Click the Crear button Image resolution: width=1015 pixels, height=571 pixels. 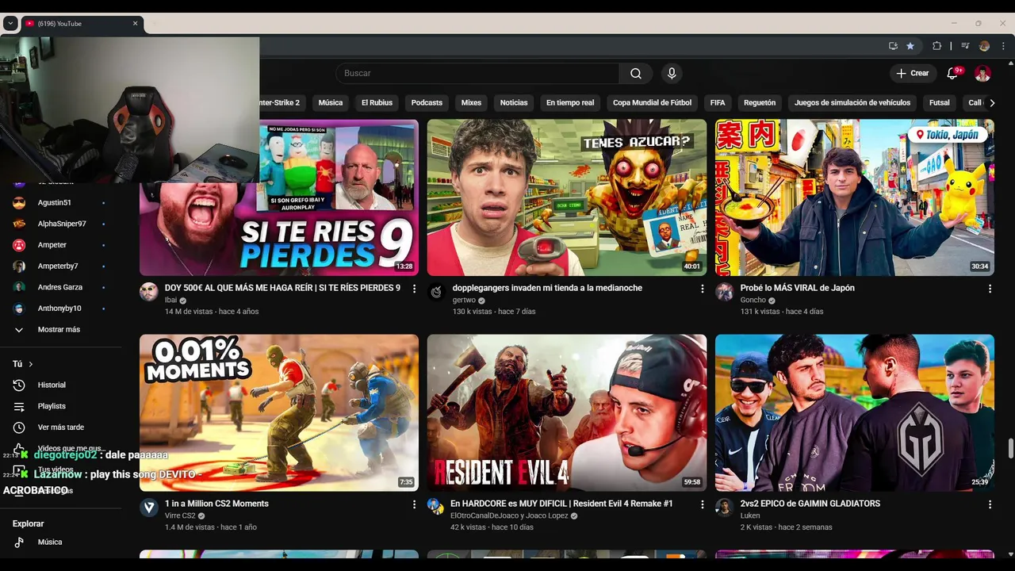tap(912, 73)
